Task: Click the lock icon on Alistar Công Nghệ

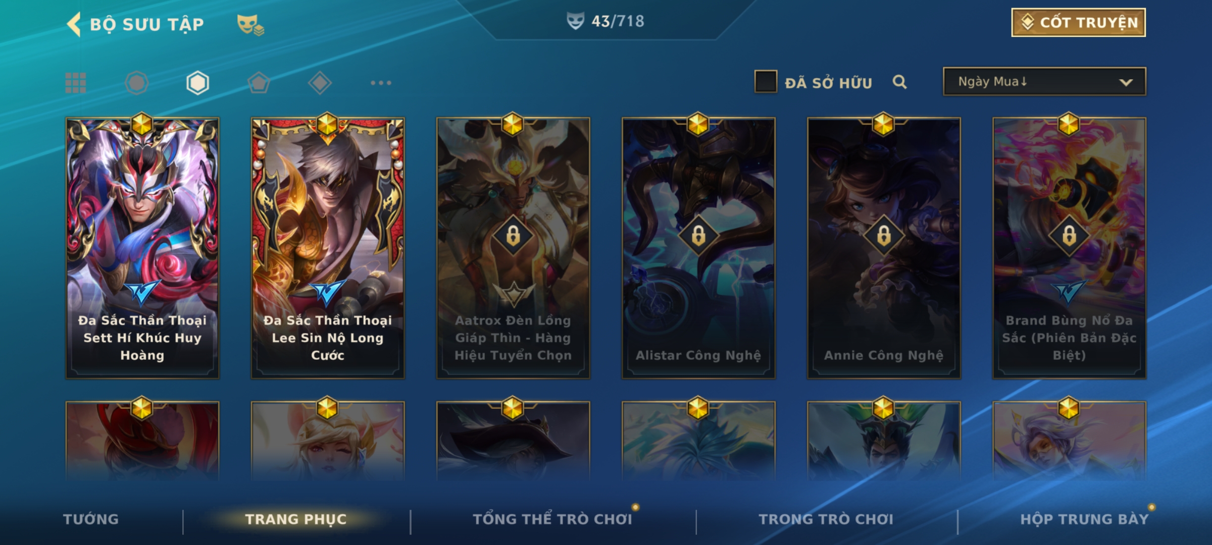Action: (x=698, y=236)
